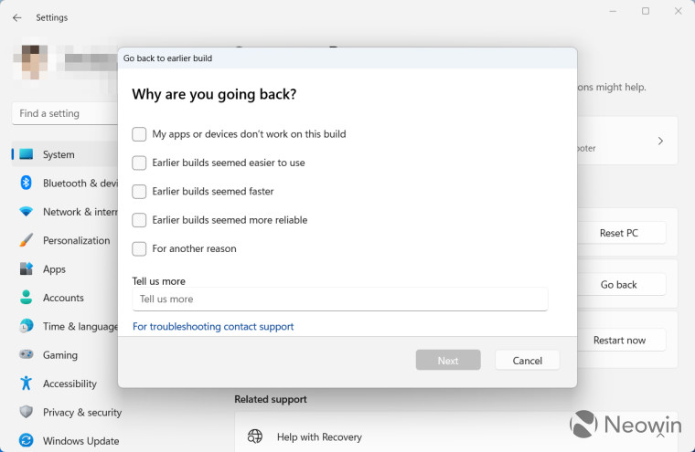The width and height of the screenshot is (695, 452).
Task: Click the Accessibility figure icon
Action: [x=27, y=384]
